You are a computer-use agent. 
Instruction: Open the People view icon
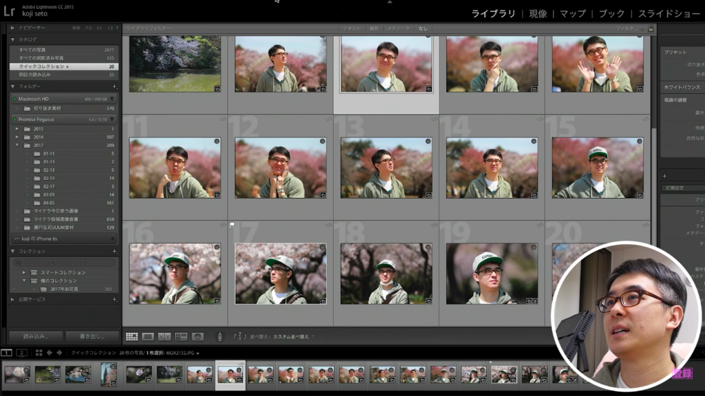click(198, 336)
